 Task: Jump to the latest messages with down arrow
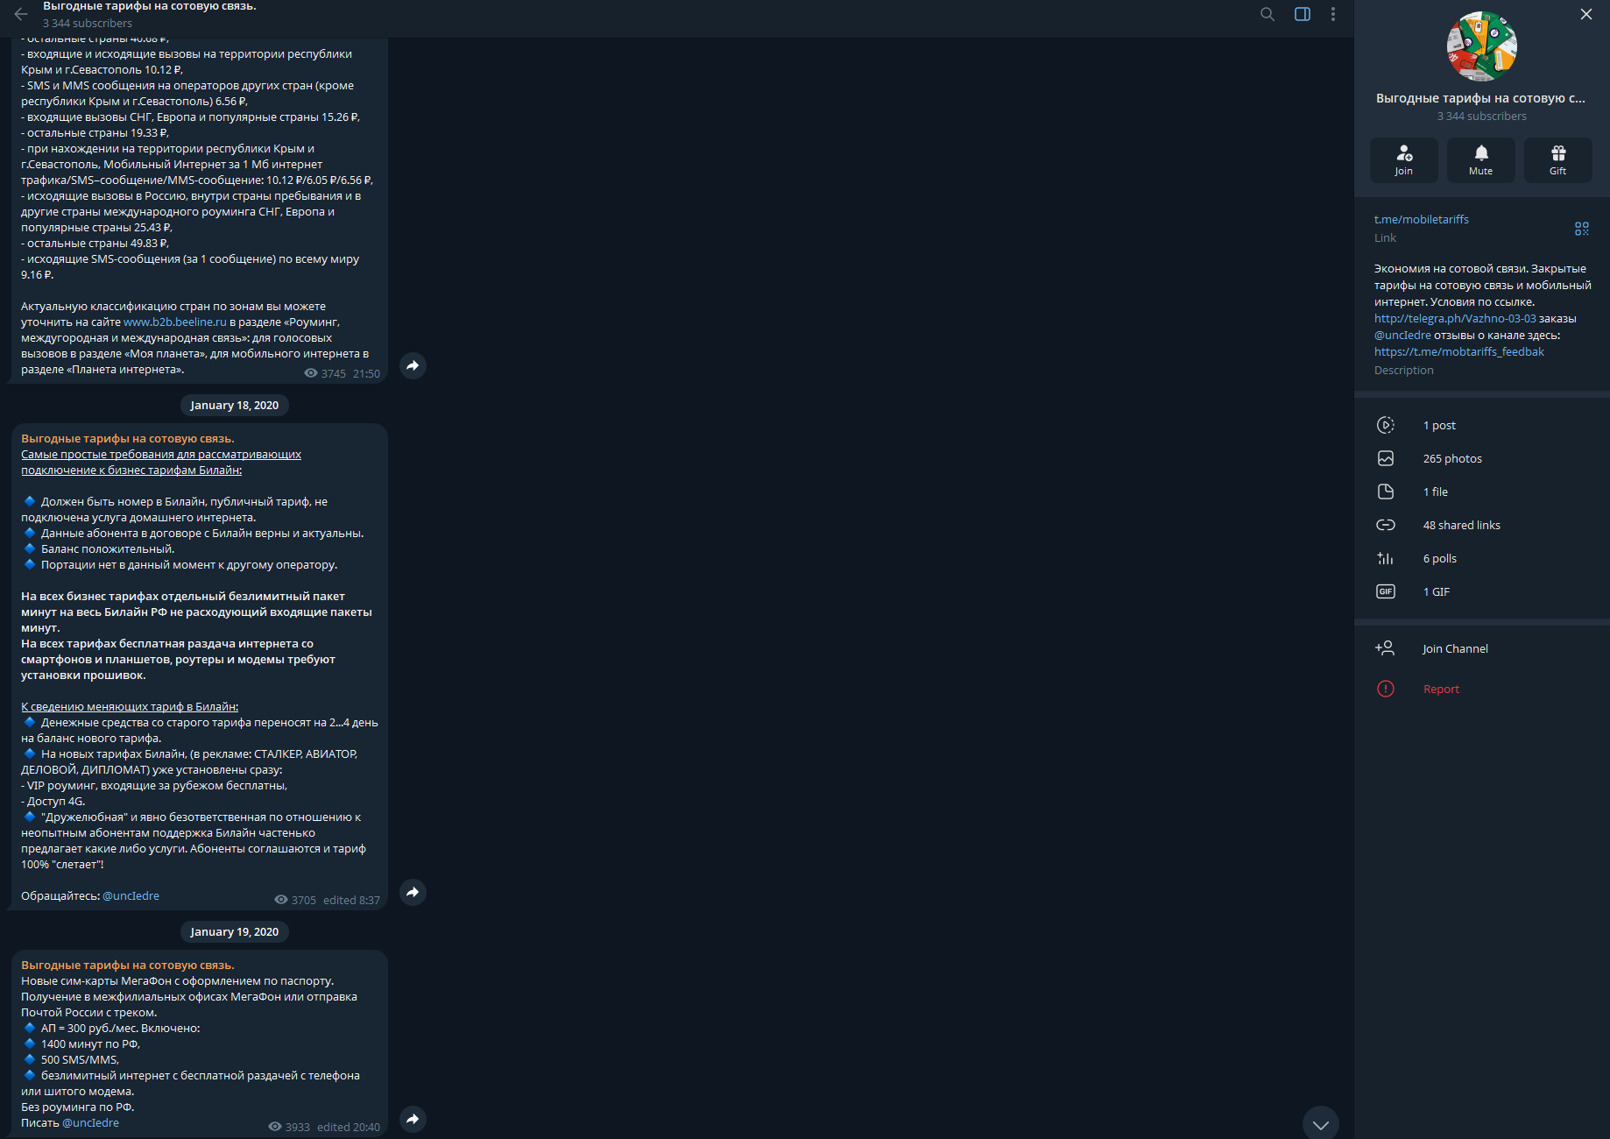(1321, 1124)
